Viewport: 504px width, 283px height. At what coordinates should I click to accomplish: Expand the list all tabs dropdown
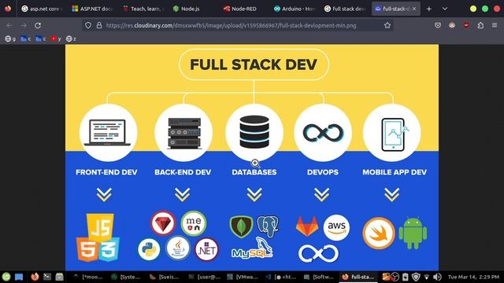tap(445, 9)
